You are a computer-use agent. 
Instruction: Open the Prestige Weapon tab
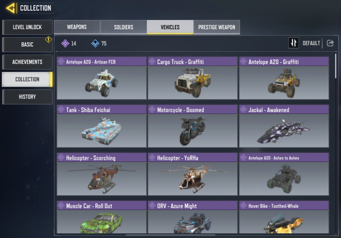[217, 27]
